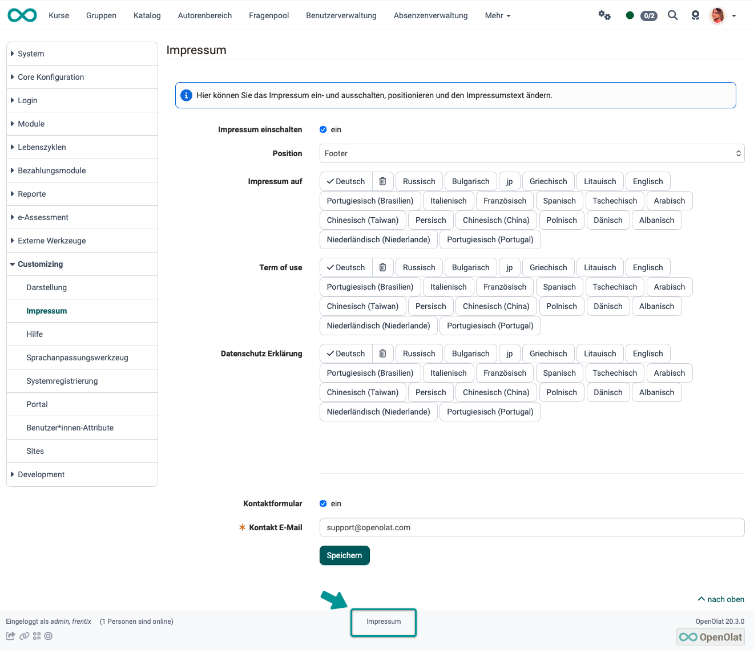Image resolution: width=754 pixels, height=650 pixels.
Task: Open the administration gears icon
Action: [604, 15]
